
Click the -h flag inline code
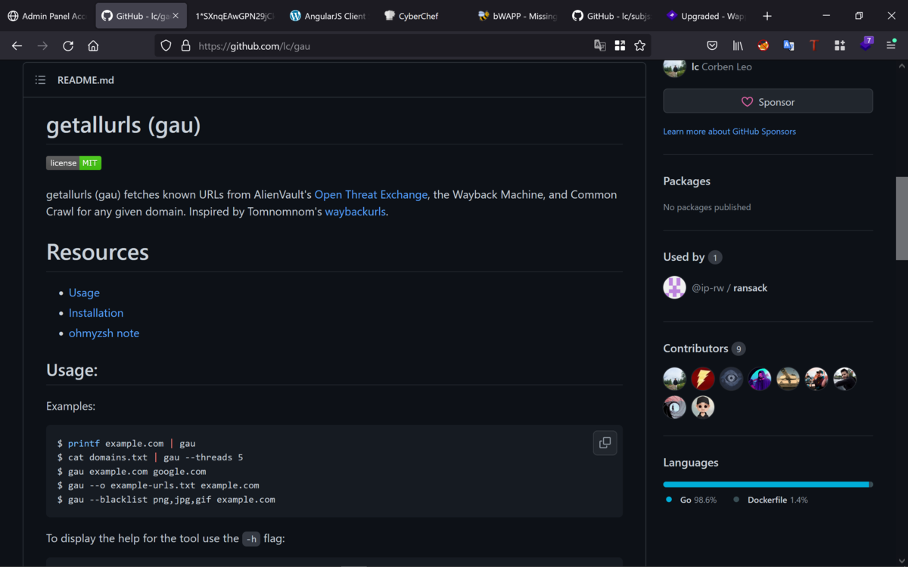pos(251,539)
